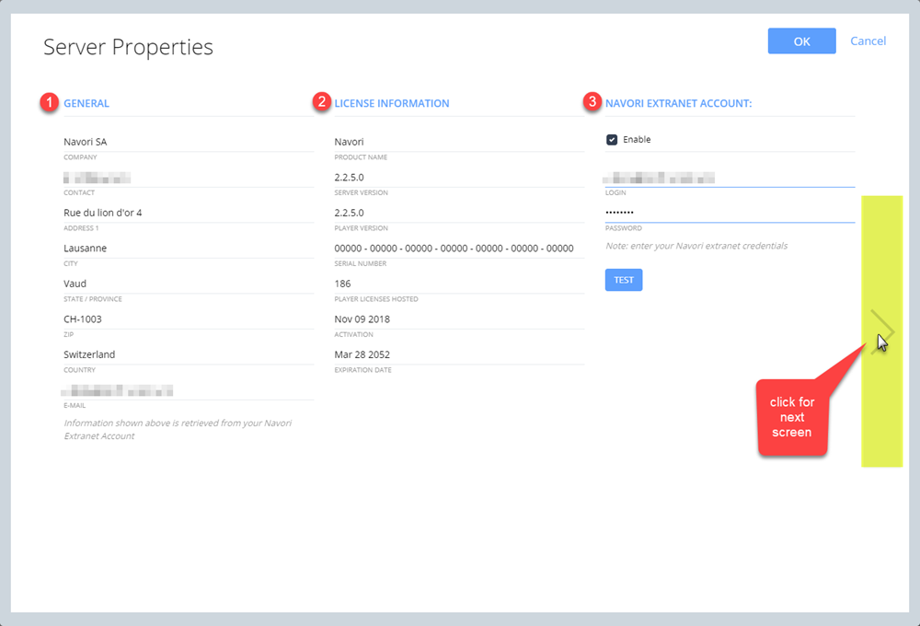This screenshot has height=626, width=920.
Task: Click the ZIP field showing CH-1003
Action: (188, 319)
